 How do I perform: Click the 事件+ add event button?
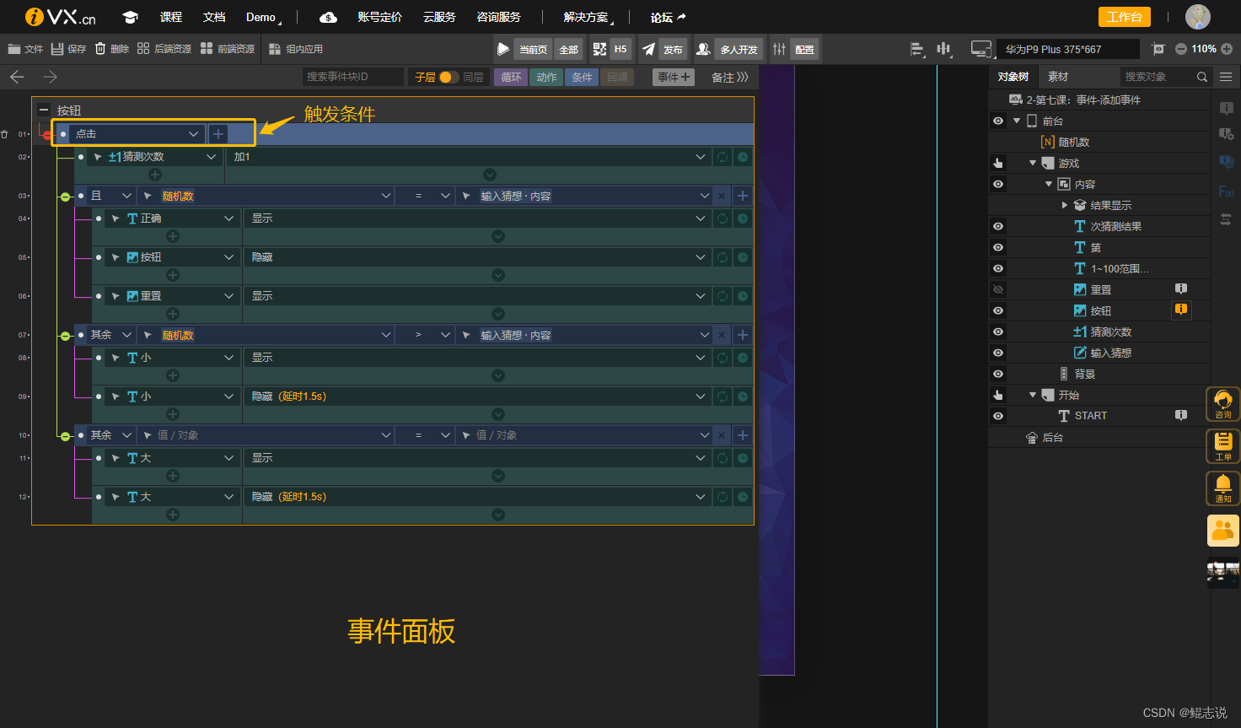point(673,77)
